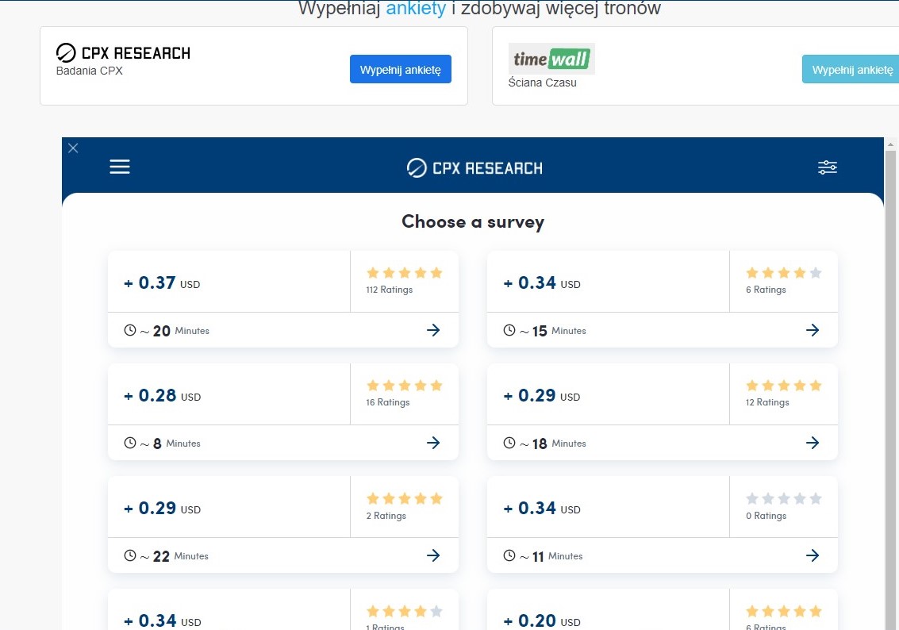
Task: Click the 16 Ratings label
Action: (x=387, y=402)
